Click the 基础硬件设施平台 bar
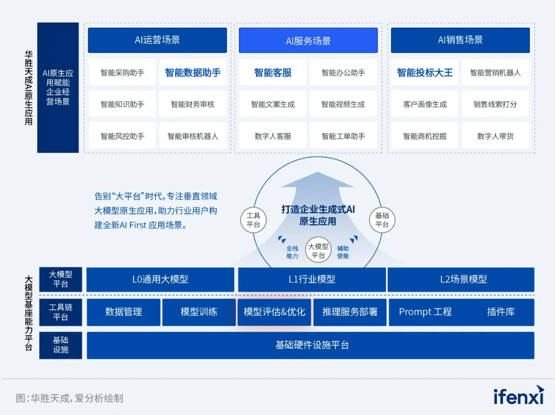The image size is (555, 415). point(310,345)
